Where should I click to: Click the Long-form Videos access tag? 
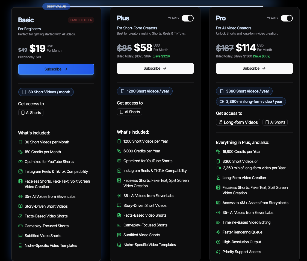point(238,122)
